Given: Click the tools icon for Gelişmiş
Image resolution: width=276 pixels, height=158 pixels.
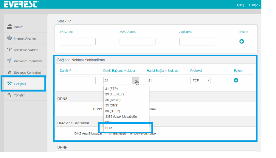Looking at the screenshot, I should pyautogui.click(x=9, y=83).
